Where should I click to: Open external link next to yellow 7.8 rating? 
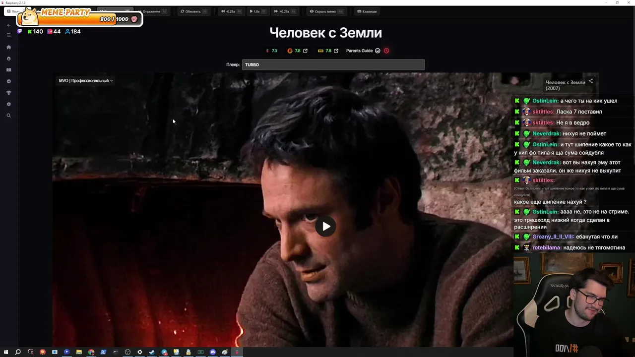point(336,51)
